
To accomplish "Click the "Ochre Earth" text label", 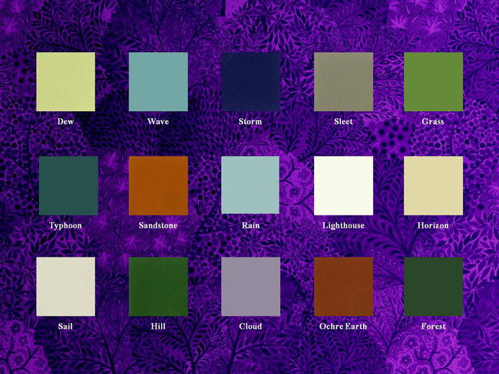I will coord(343,326).
